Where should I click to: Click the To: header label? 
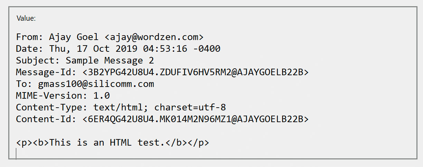point(21,84)
